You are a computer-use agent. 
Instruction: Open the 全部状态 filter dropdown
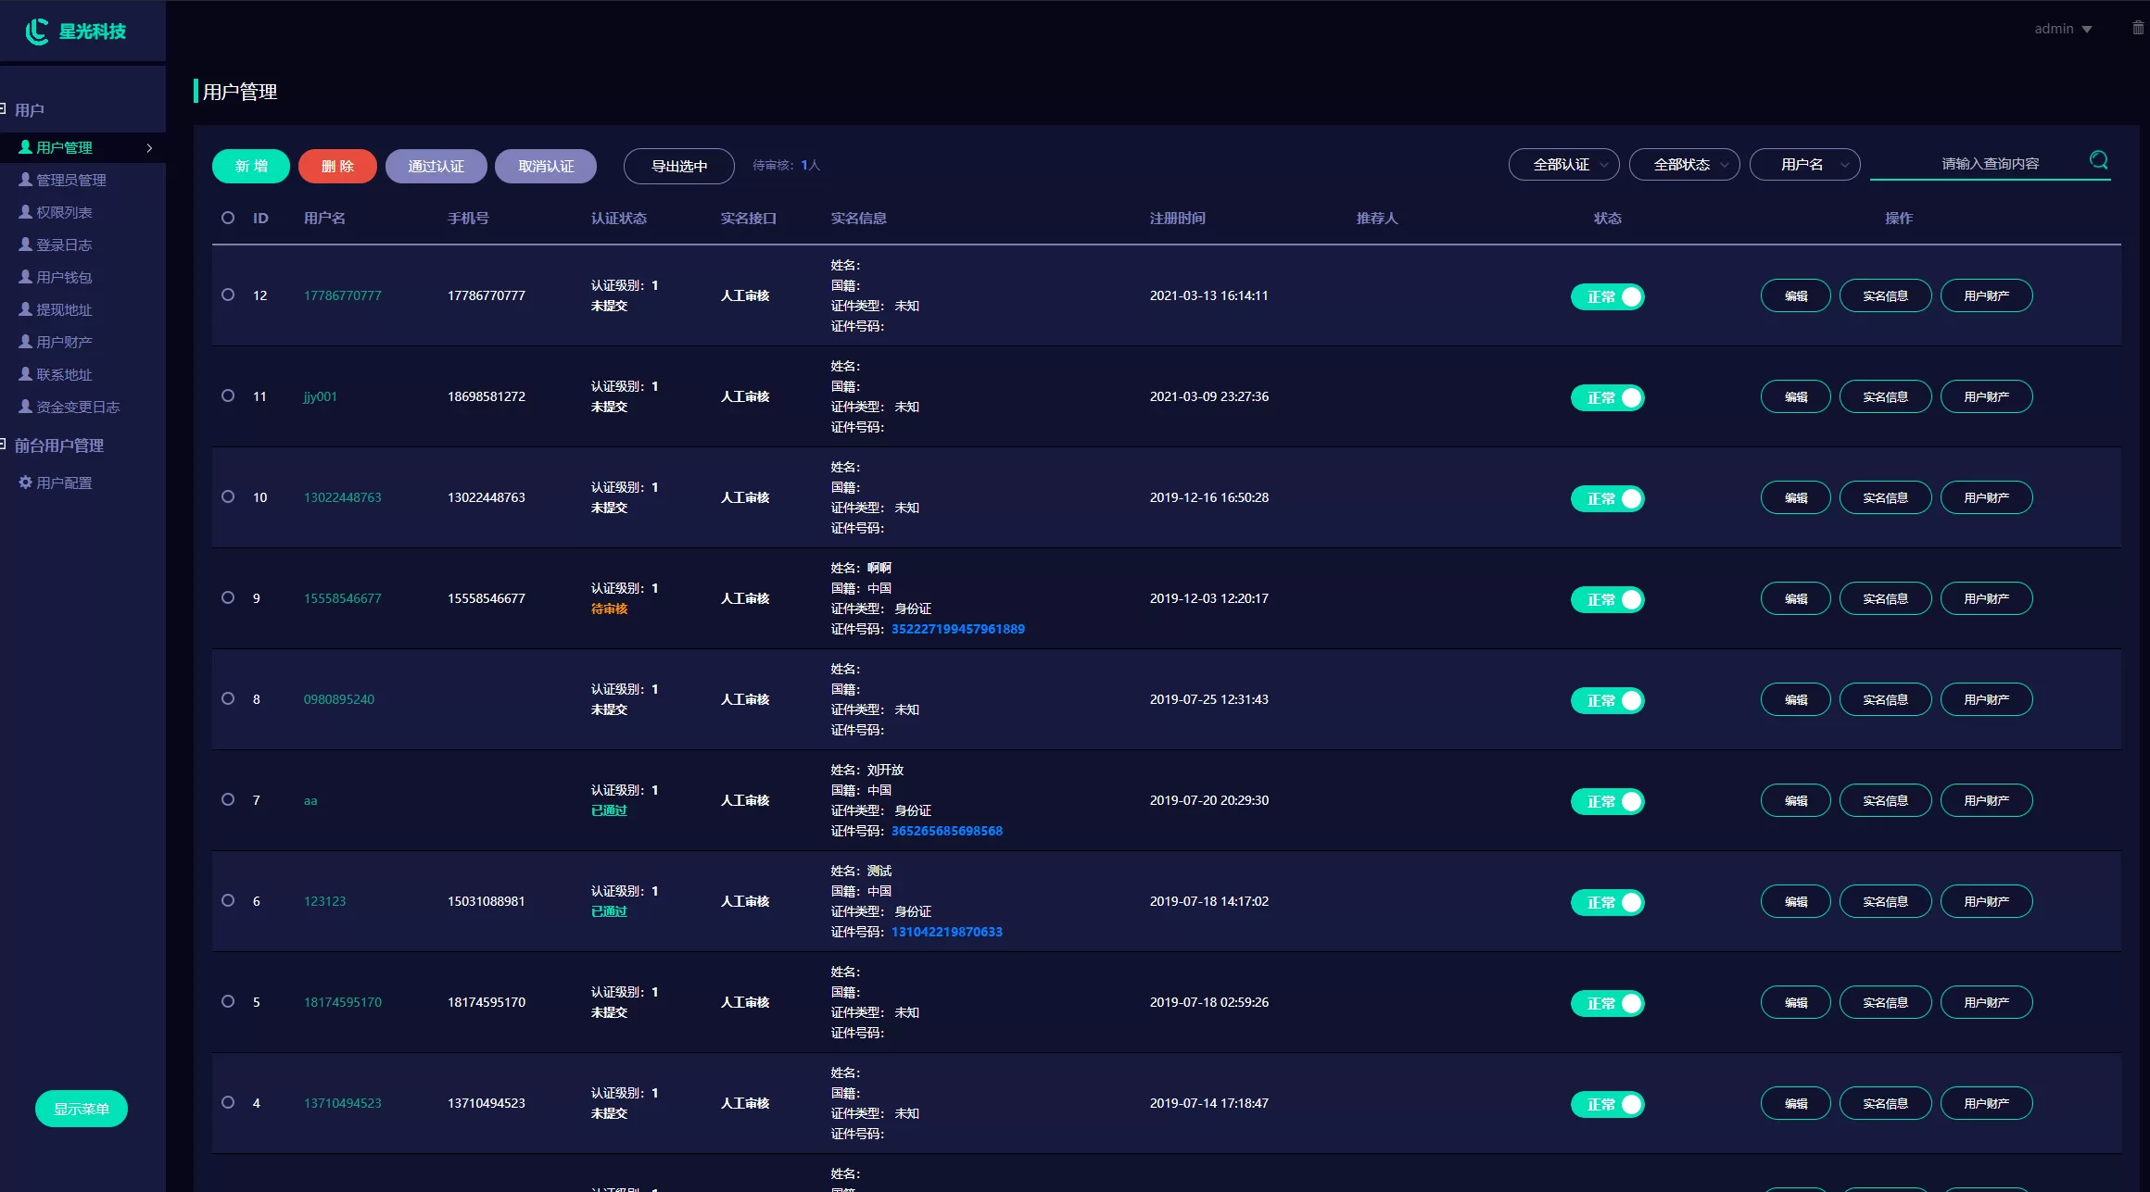coord(1684,164)
